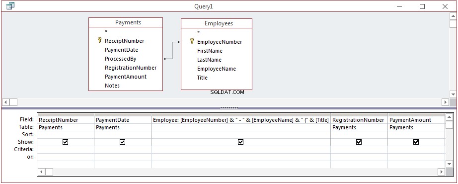Click the Sort cell for PaymentAmount column
Image resolution: width=458 pixels, height=184 pixels.
416,135
